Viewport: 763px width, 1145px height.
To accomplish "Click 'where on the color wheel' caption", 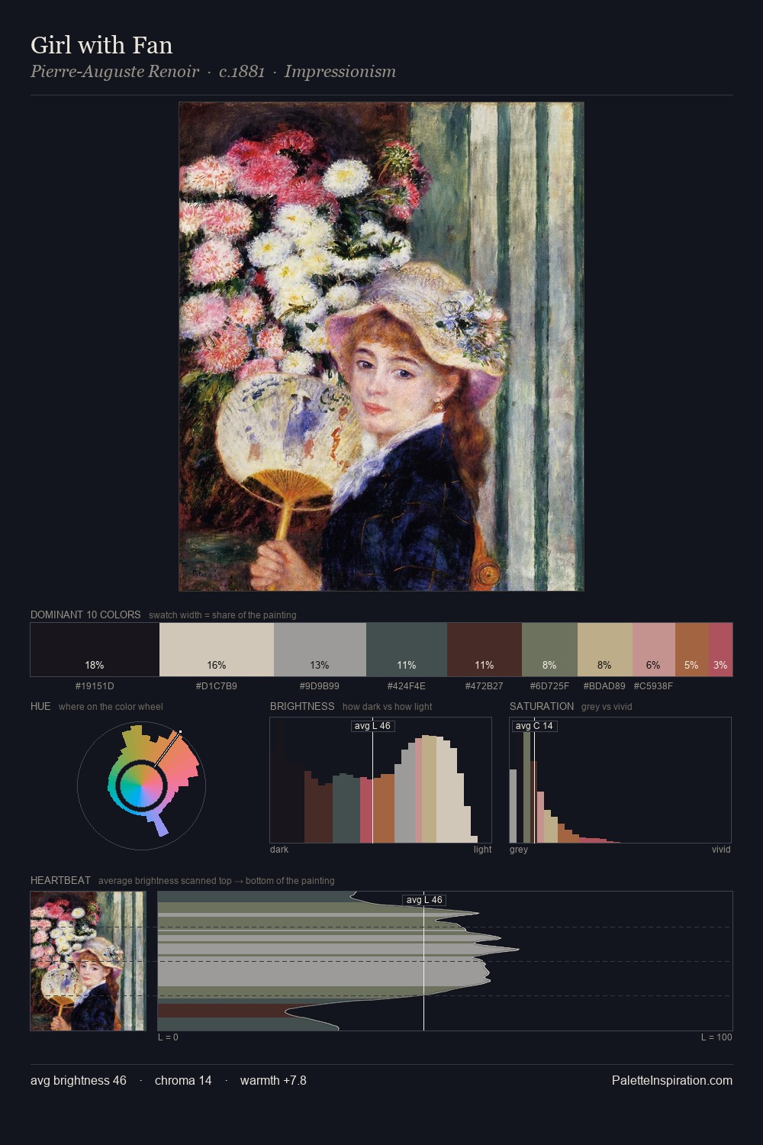I will click(111, 707).
